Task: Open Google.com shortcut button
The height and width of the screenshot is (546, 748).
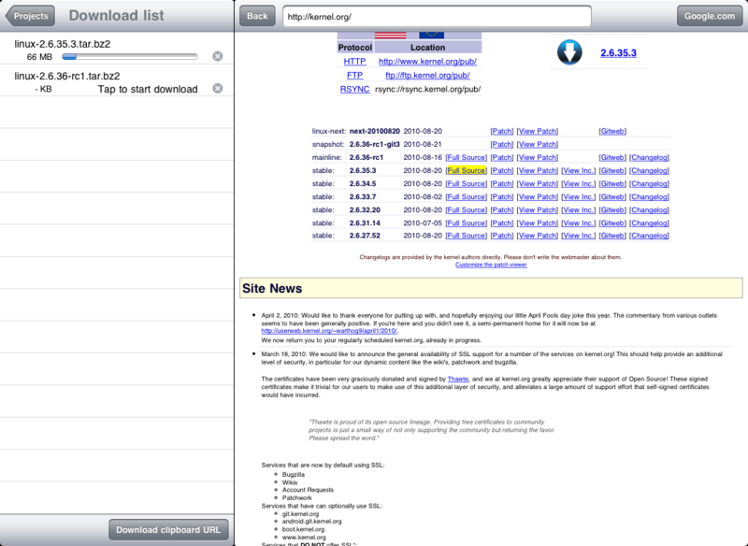Action: pos(710,16)
